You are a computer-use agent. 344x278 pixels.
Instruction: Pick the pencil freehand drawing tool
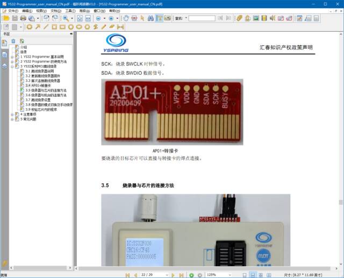tap(104, 27)
